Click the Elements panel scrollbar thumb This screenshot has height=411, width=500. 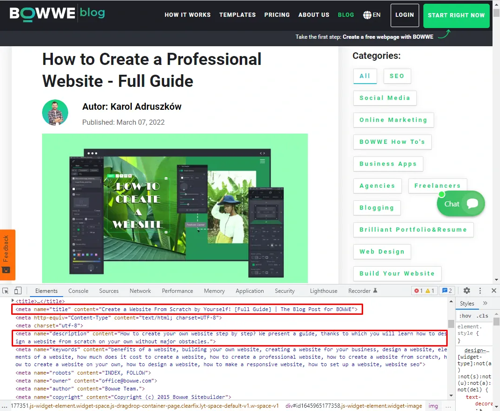[x=451, y=324]
